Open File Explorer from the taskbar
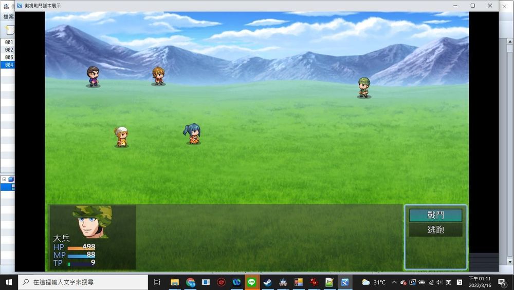This screenshot has height=290, width=514. click(x=174, y=282)
